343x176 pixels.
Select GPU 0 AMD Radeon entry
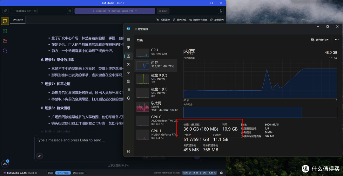click(x=156, y=121)
